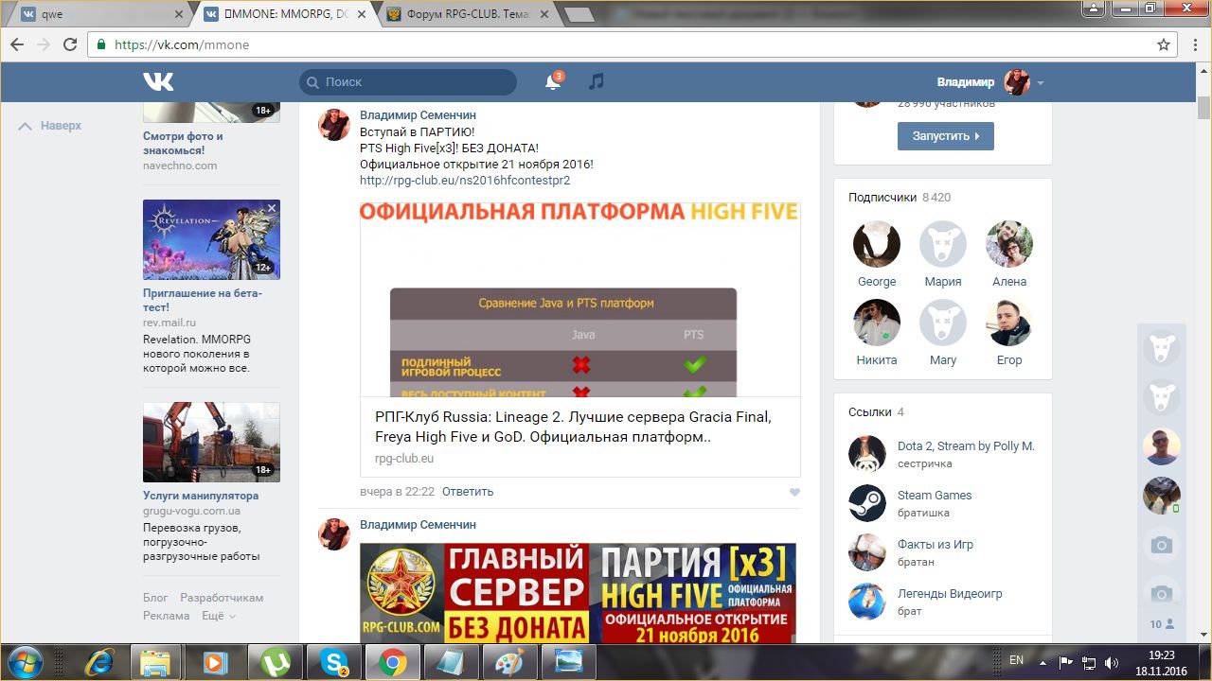Open the Ссылки section header
This screenshot has height=681, width=1212.
click(x=876, y=412)
